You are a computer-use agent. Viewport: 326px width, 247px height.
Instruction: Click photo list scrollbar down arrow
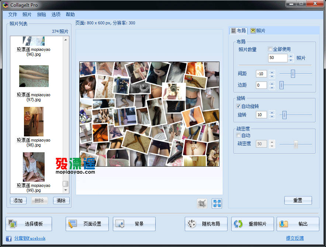coord(66,190)
